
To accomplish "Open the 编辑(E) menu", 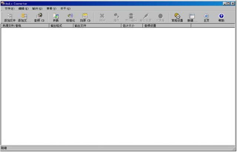I will pos(23,9).
